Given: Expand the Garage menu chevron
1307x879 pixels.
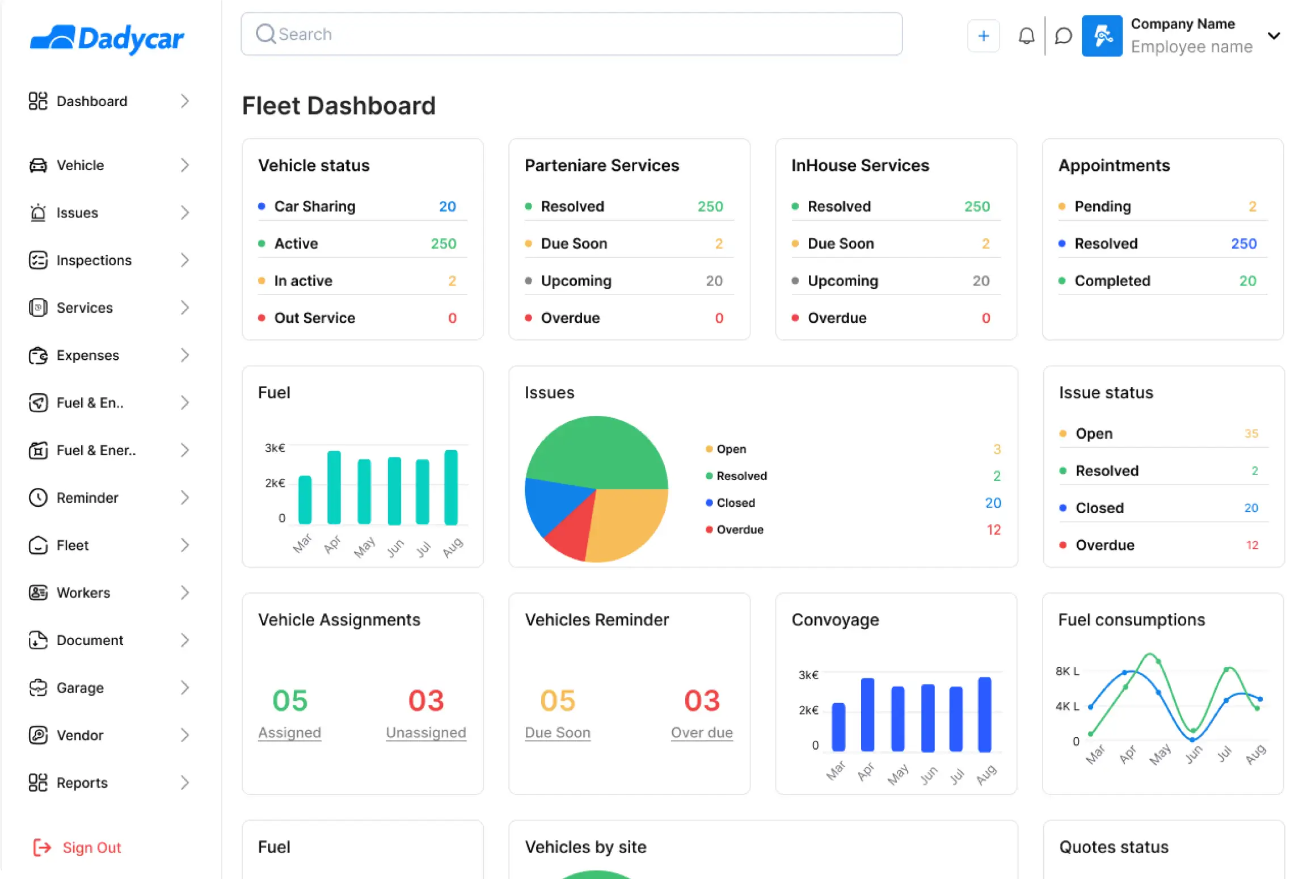Looking at the screenshot, I should coord(184,688).
